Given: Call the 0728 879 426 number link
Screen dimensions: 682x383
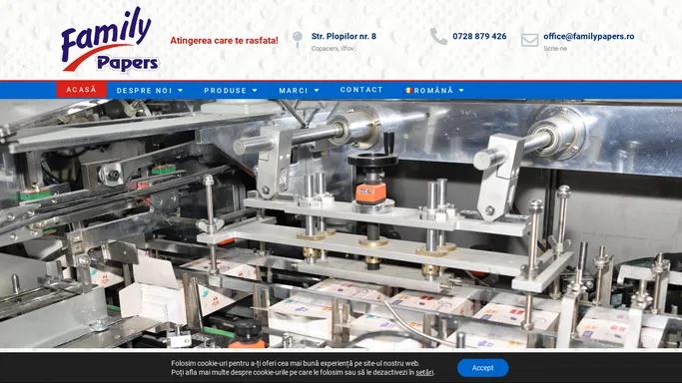Looking at the screenshot, I should [x=479, y=37].
